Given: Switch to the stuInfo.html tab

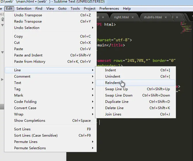Looking at the screenshot, I should point(153,17).
